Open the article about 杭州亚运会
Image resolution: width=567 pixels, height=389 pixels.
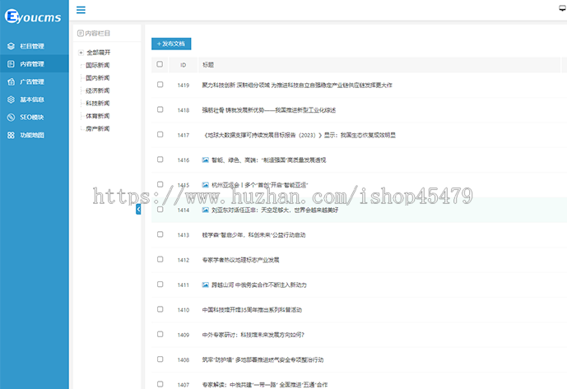pos(259,185)
